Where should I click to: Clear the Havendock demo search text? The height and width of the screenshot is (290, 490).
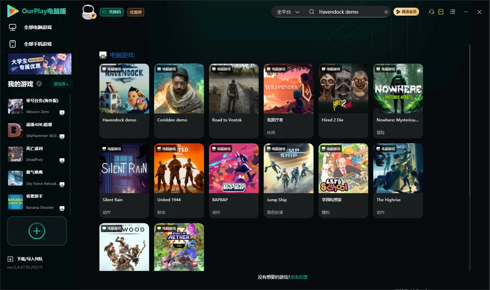tap(386, 12)
